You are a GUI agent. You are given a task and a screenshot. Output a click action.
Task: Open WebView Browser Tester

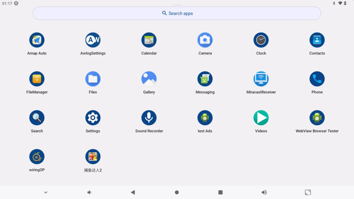[317, 117]
